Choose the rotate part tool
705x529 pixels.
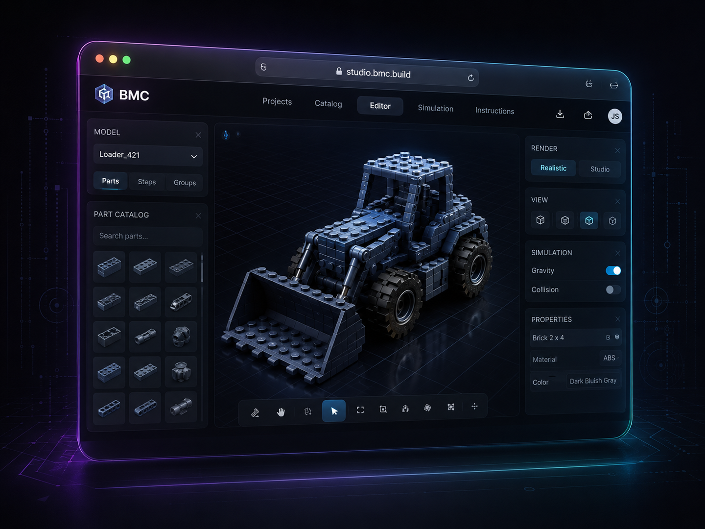click(308, 411)
